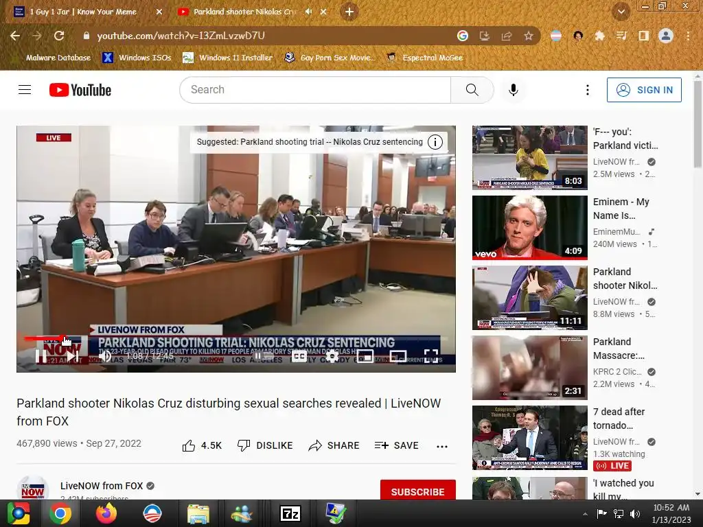Share this page from address bar
The image size is (703, 527).
(507, 36)
